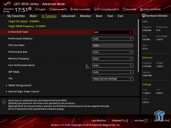Screen dimensions: 171x128
Task: Select the Ai Tweaker tab
Action: click(x=49, y=16)
